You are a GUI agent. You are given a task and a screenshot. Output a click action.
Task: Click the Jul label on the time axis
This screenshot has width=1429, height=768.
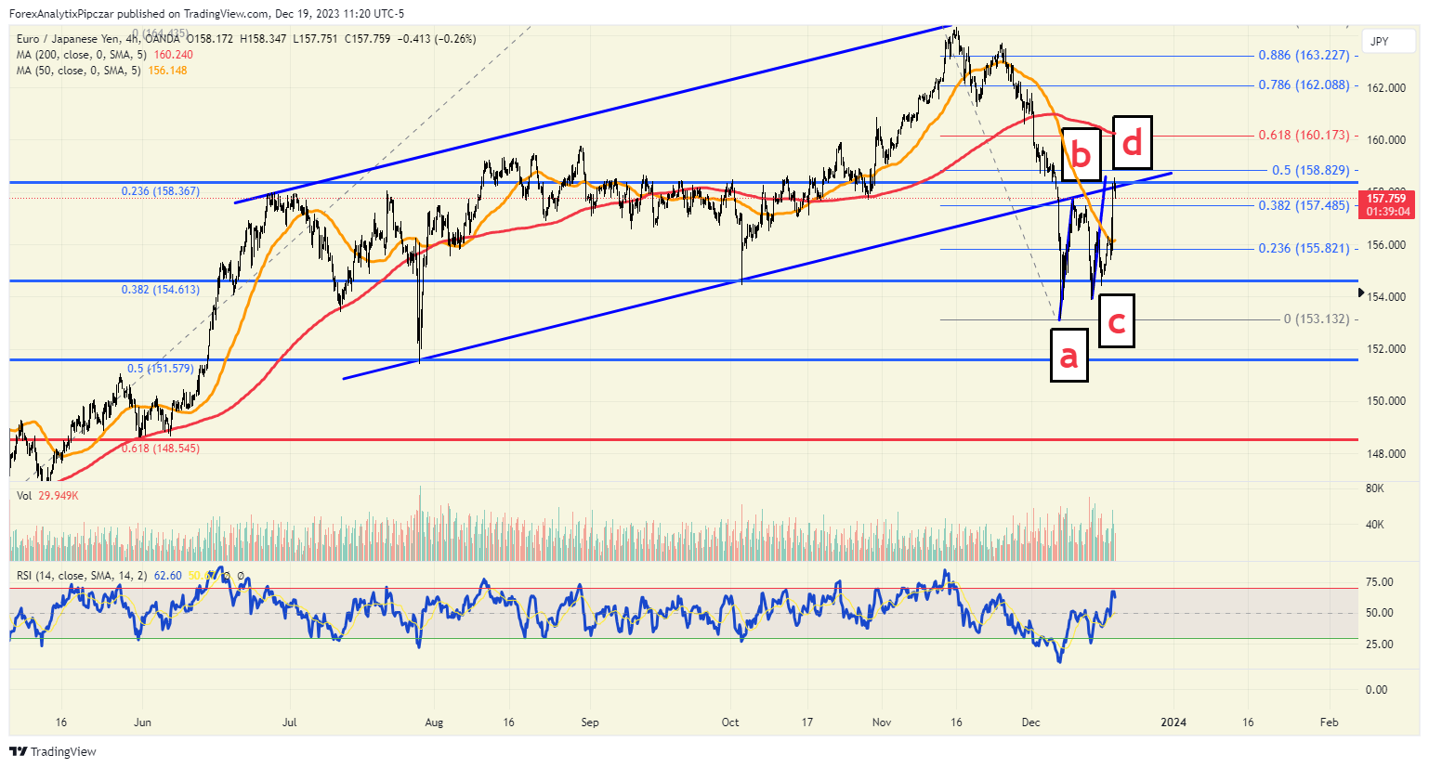tap(290, 722)
